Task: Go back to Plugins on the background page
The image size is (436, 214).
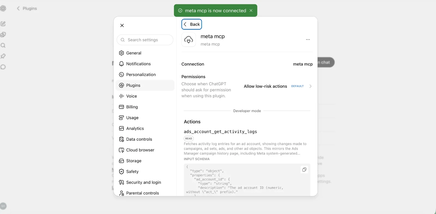Action: 27,8
